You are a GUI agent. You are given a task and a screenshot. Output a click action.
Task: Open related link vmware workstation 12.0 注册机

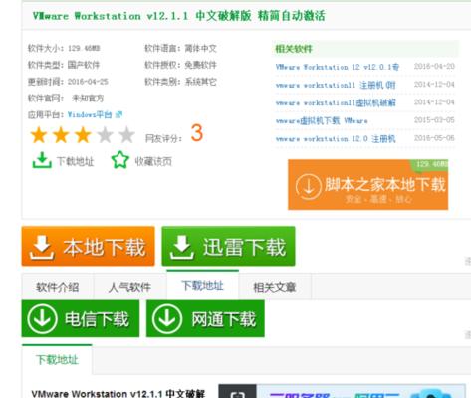pyautogui.click(x=336, y=138)
